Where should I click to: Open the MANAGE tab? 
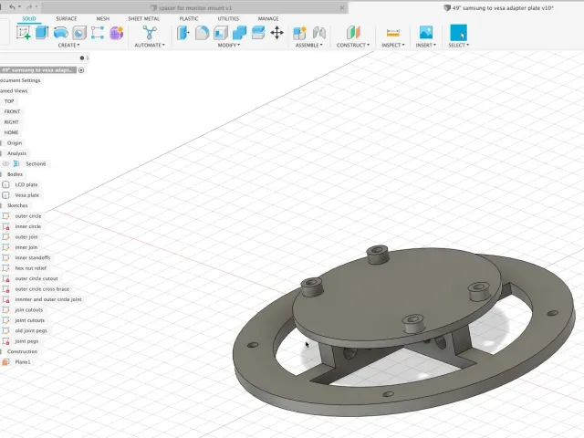click(268, 18)
